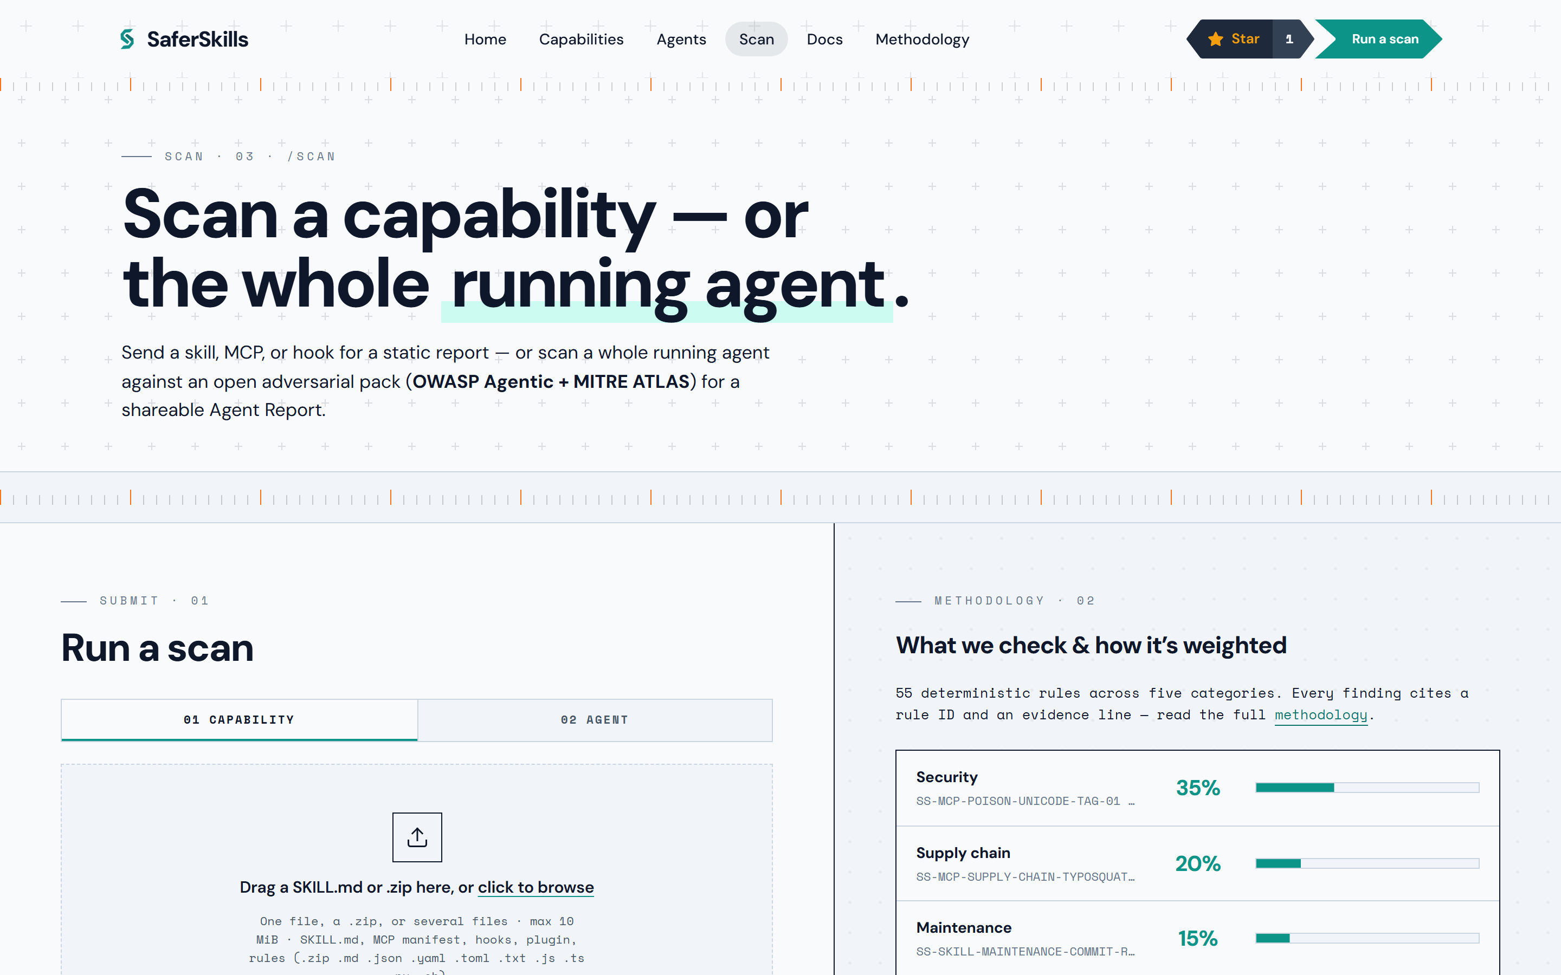Click the 'OWASP Agentic + MITRE ATLAS' bold text
This screenshot has height=975, width=1561.
point(551,382)
